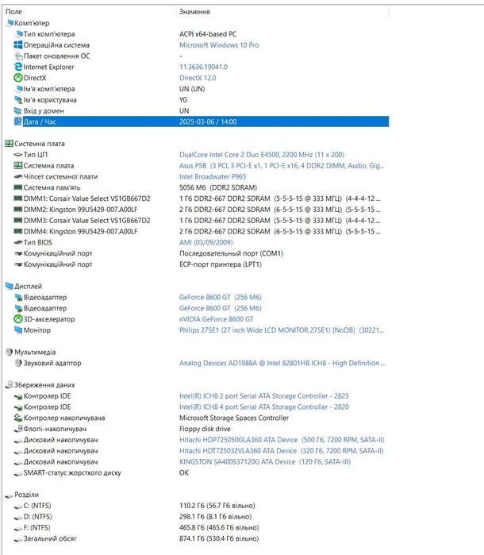Open the Internet Explorer version 11.3636.19041.0 link
This screenshot has width=484, height=555.
(x=203, y=67)
